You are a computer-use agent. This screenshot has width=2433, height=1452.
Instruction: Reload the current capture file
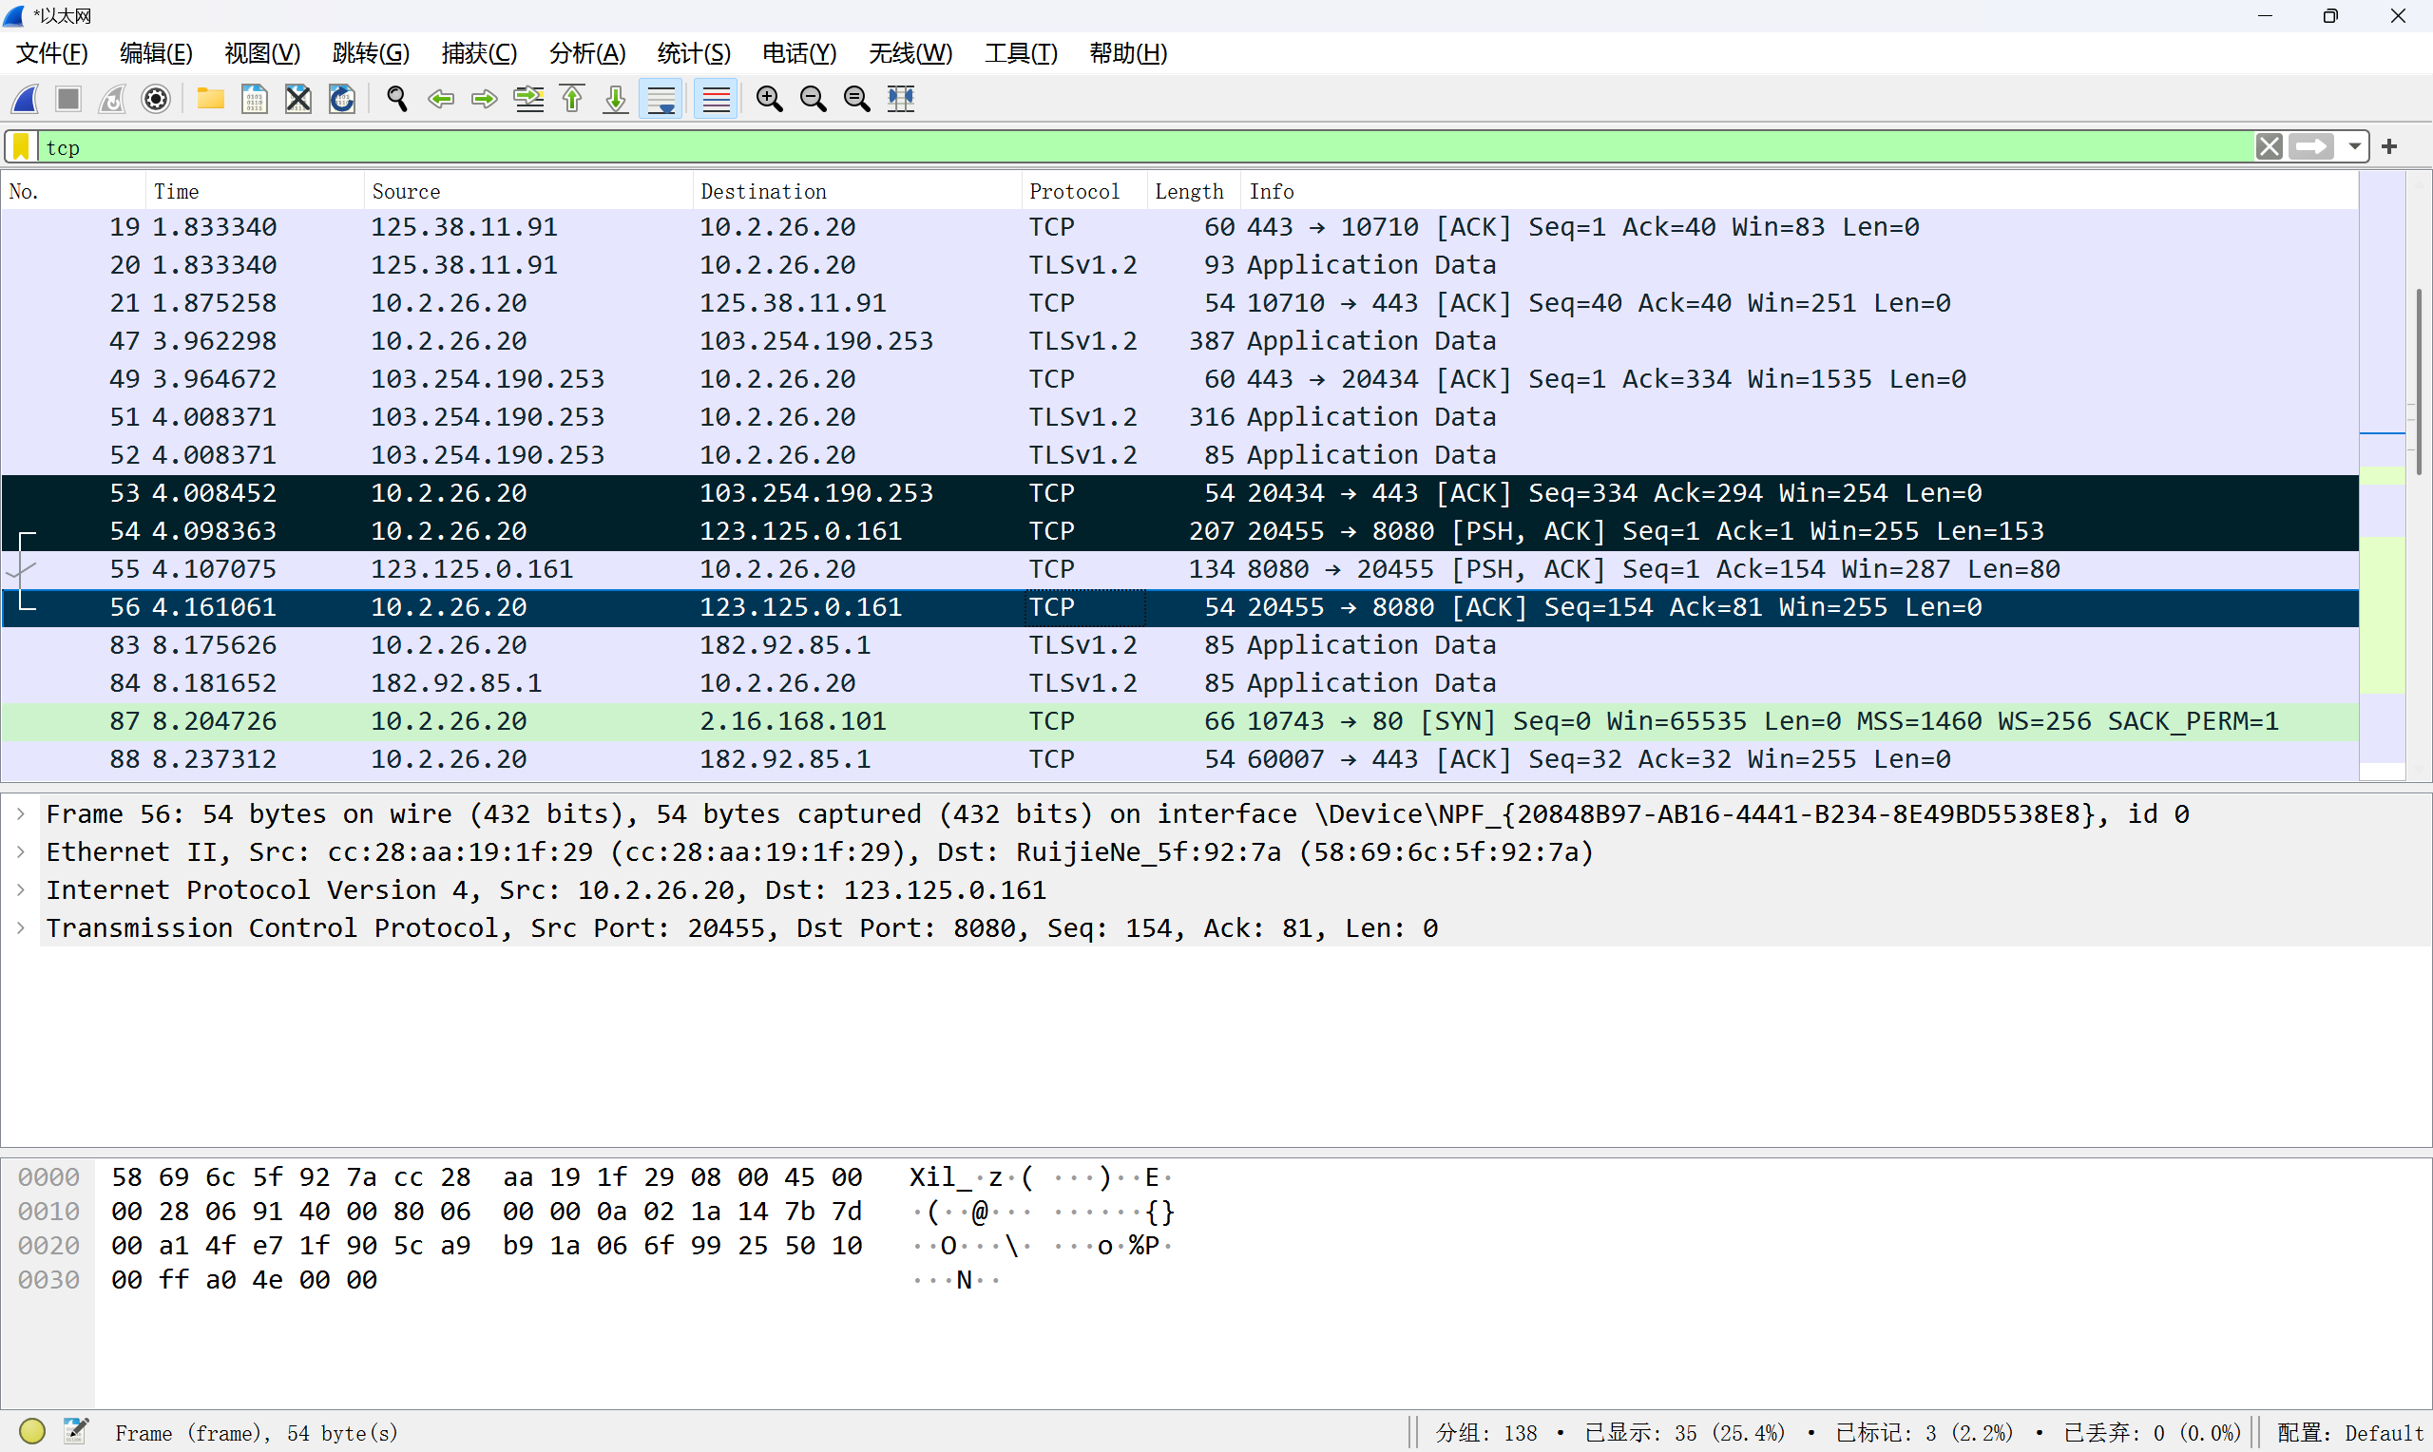pyautogui.click(x=341, y=99)
